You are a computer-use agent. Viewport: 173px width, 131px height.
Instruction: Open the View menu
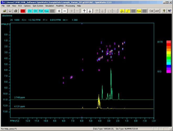14,6
